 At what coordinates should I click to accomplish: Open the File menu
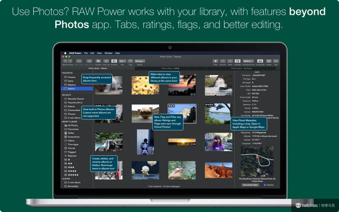pos(86,53)
